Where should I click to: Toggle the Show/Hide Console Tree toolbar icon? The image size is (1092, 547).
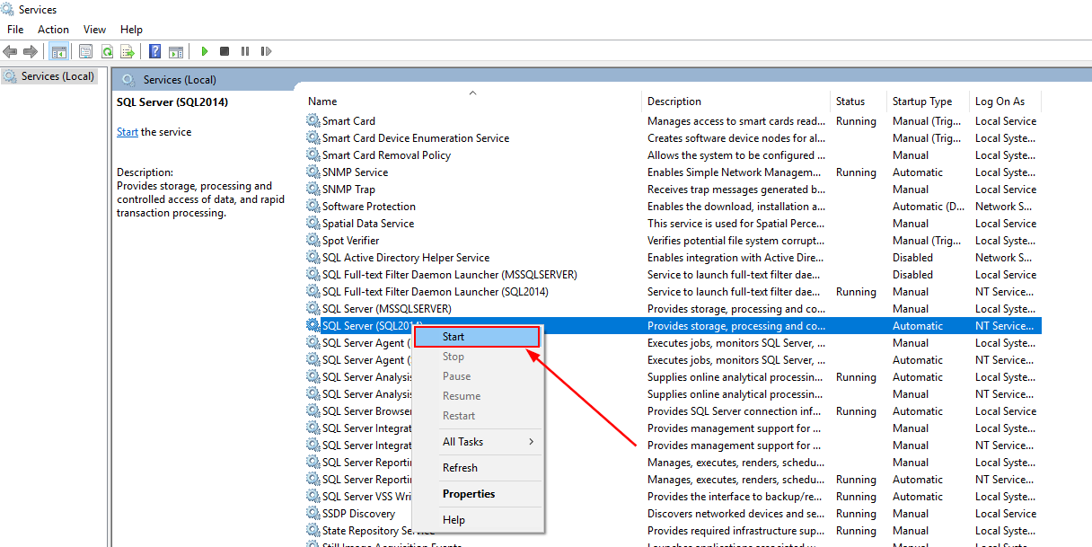point(58,51)
